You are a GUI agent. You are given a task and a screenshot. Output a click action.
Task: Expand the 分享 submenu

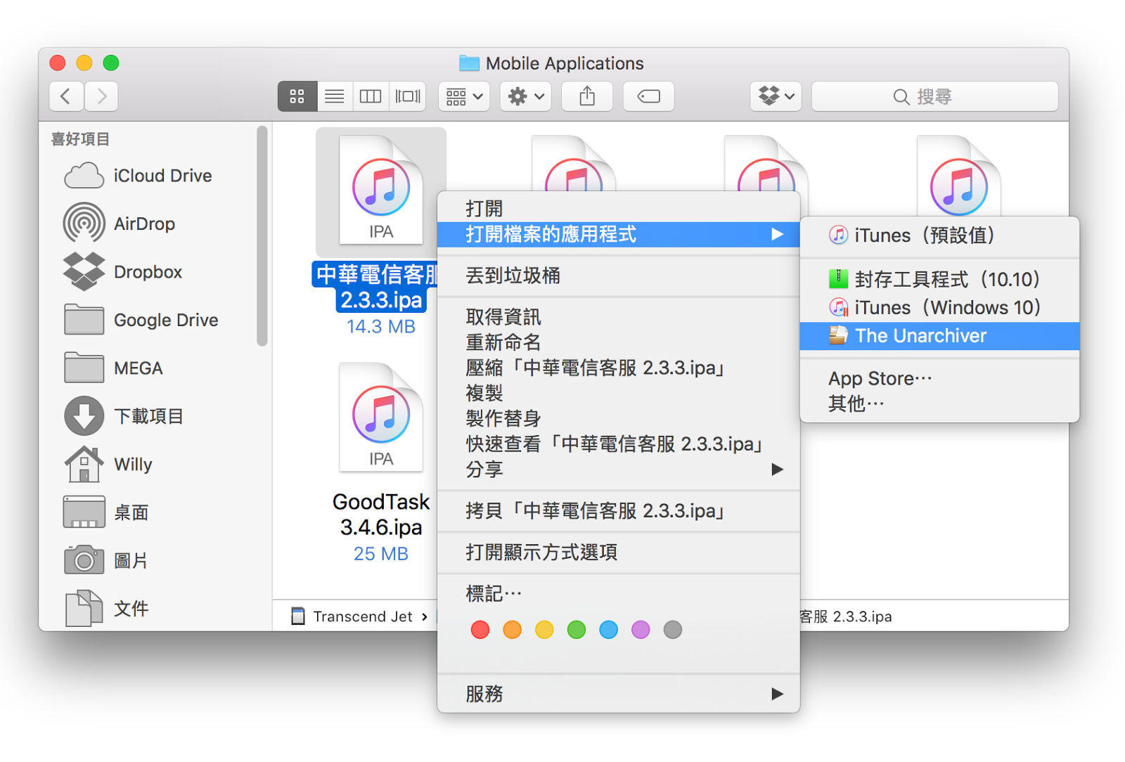(618, 469)
